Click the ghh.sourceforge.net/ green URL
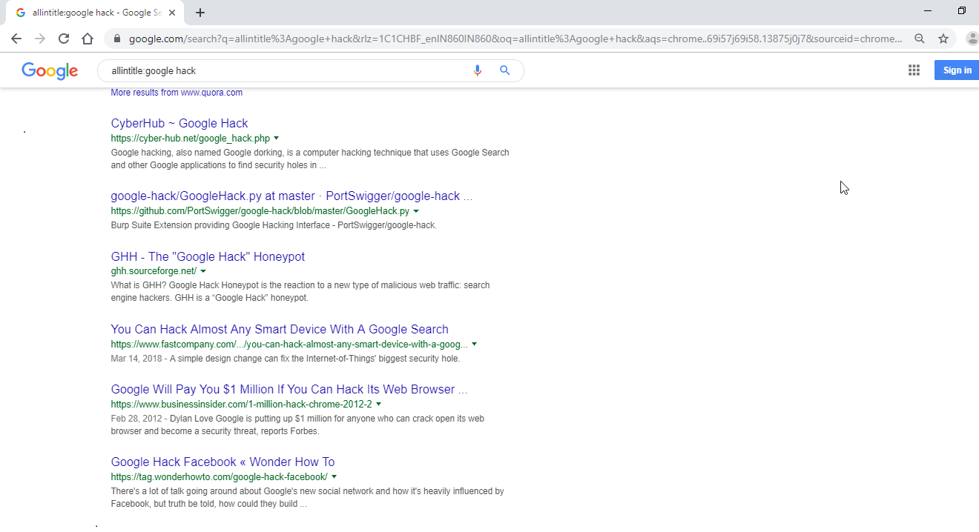Image resolution: width=979 pixels, height=532 pixels. (x=154, y=271)
